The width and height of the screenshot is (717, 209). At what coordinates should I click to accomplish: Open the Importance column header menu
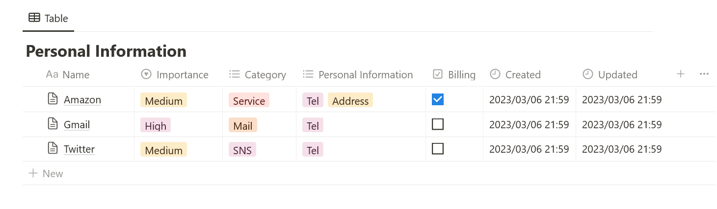(x=175, y=74)
